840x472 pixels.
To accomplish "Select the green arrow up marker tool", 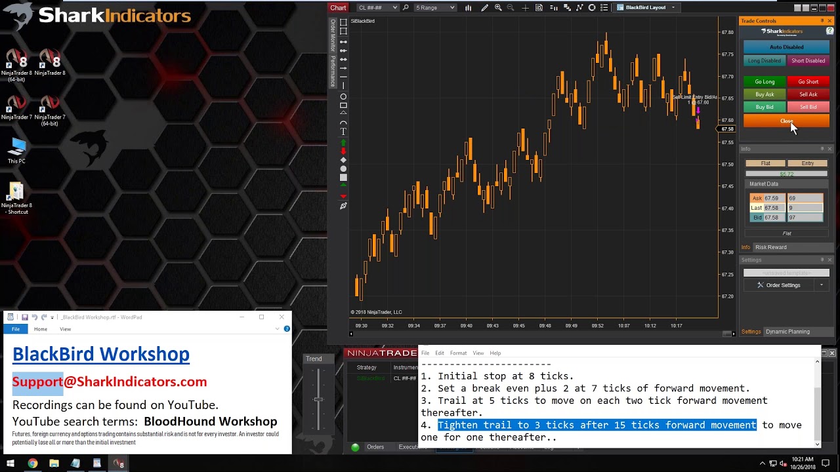I will coord(343,142).
